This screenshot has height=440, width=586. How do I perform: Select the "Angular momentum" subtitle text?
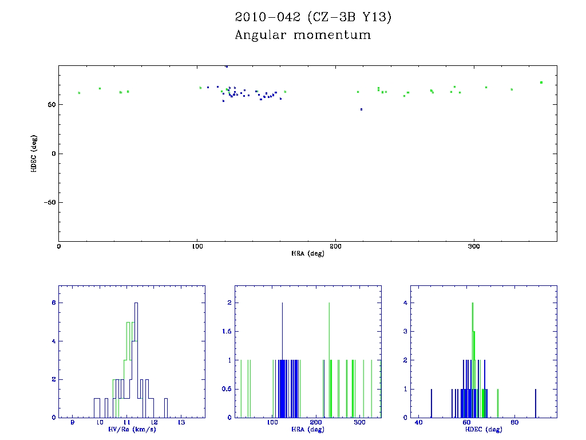(x=303, y=36)
